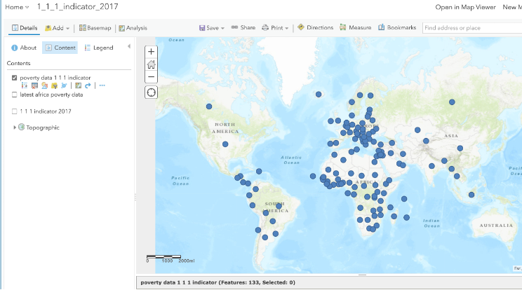Click Perform Analysis icon under poverty data
522x290 pixels.
(x=64, y=85)
